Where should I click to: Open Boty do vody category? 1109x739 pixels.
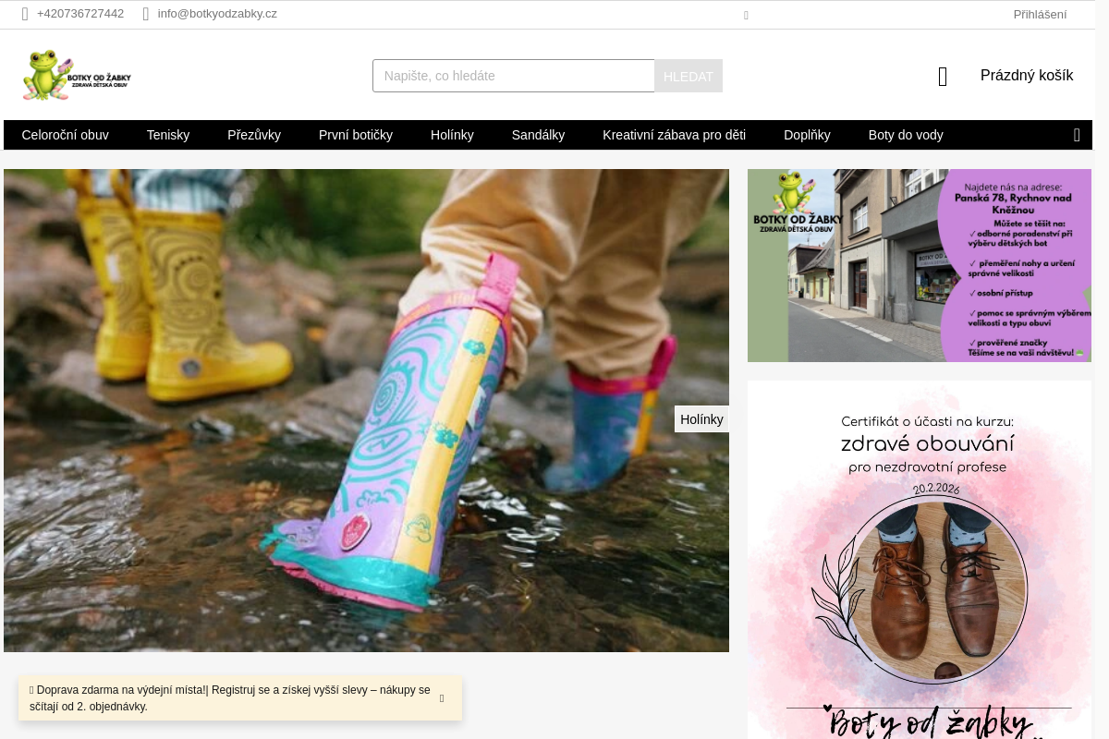click(906, 135)
